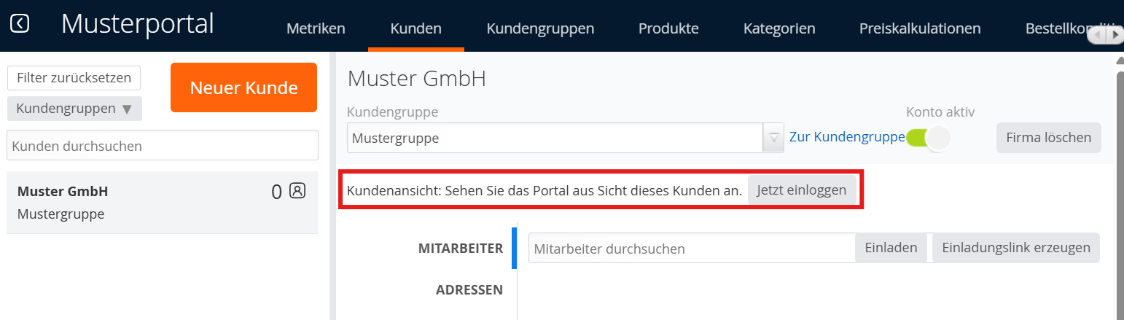Click the Einladungslink erzeugen button
The image size is (1124, 320).
(x=1015, y=247)
